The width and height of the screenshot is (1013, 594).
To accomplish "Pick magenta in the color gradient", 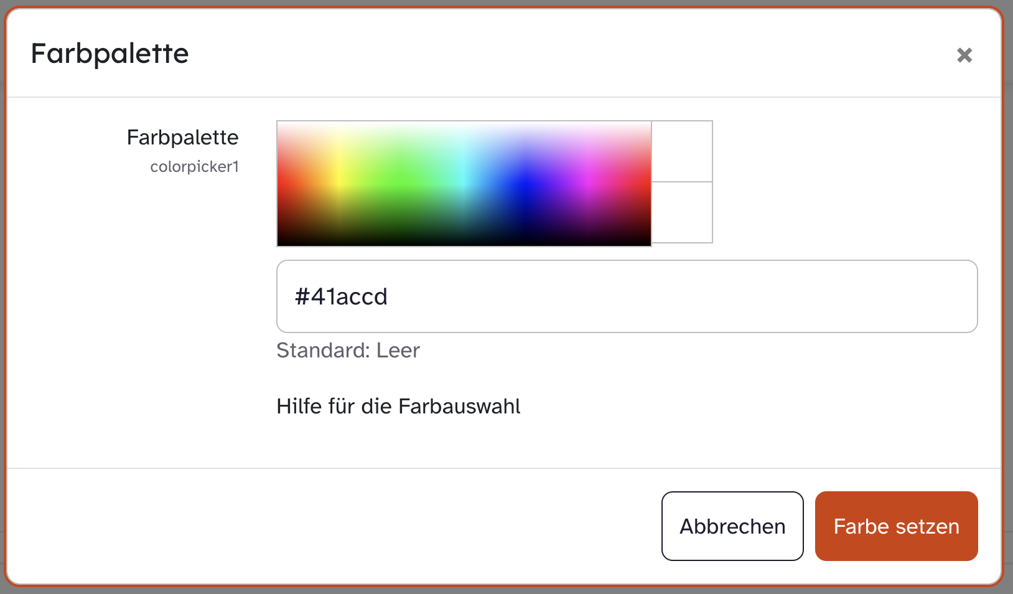I will pyautogui.click(x=589, y=181).
